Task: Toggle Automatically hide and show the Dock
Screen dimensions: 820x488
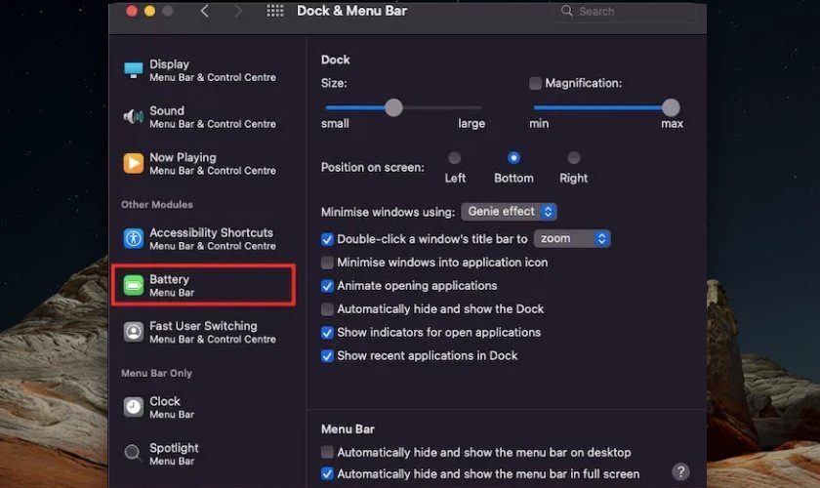Action: click(x=328, y=309)
